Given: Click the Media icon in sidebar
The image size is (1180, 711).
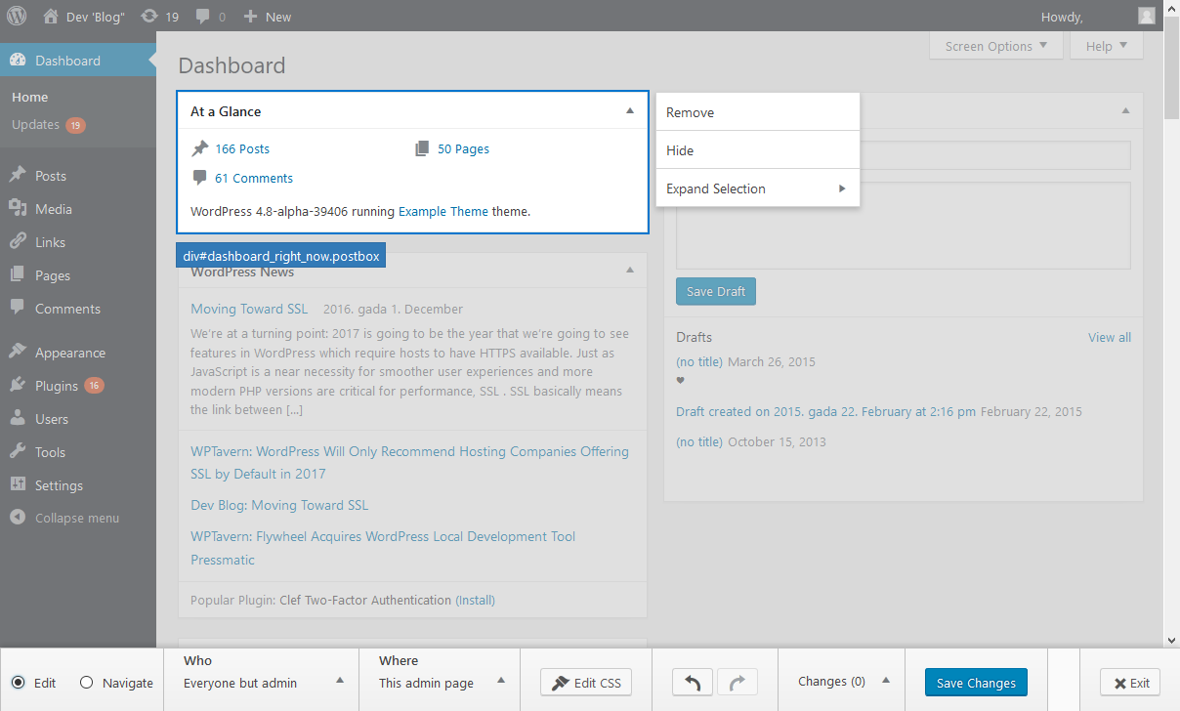Looking at the screenshot, I should pos(18,209).
